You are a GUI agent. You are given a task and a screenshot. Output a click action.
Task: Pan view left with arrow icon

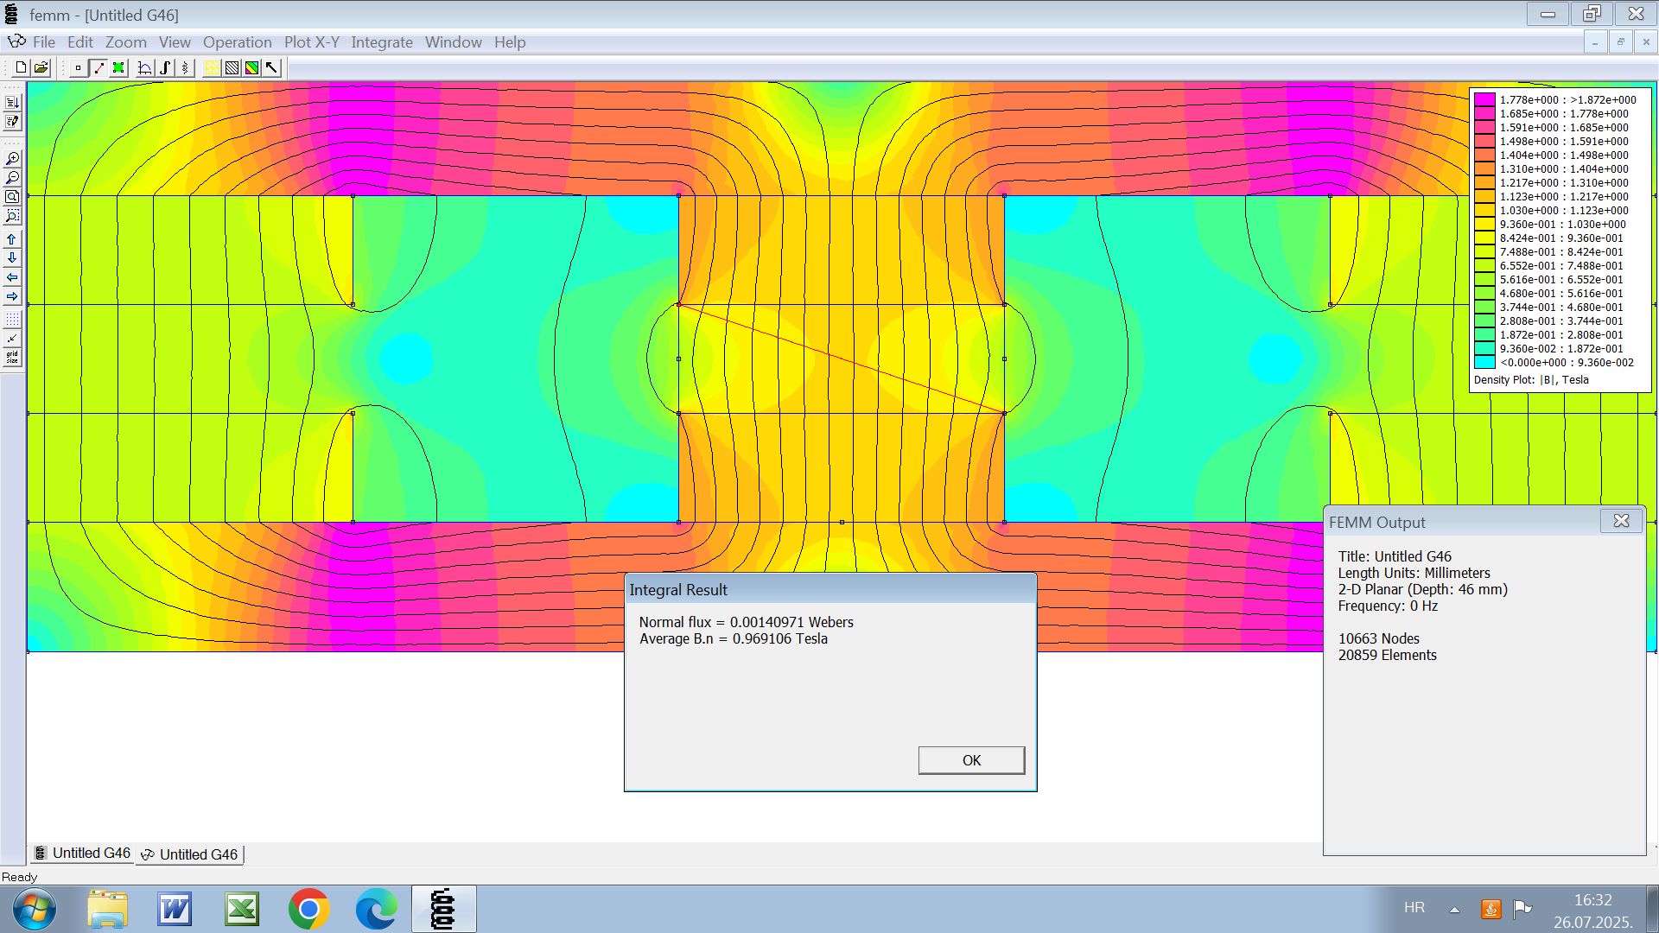point(12,277)
